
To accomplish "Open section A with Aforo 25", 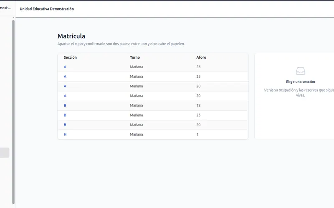I will [65, 77].
